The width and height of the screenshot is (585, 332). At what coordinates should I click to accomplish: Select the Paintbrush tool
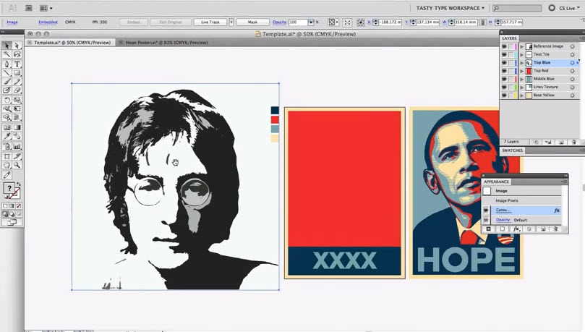pos(7,81)
